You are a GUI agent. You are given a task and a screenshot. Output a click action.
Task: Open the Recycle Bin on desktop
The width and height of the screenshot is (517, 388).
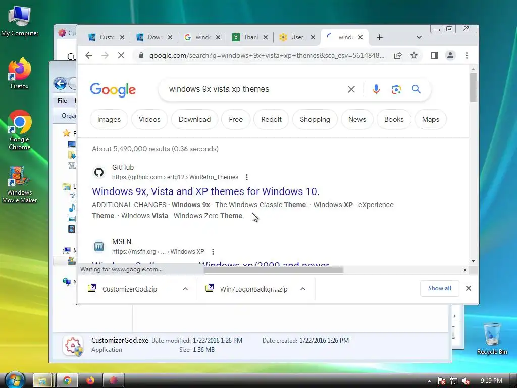coord(492,338)
